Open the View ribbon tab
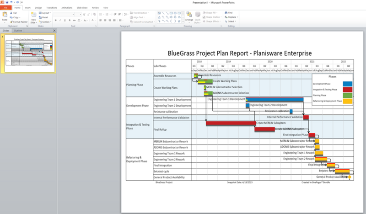The width and height of the screenshot is (366, 214). (106, 8)
